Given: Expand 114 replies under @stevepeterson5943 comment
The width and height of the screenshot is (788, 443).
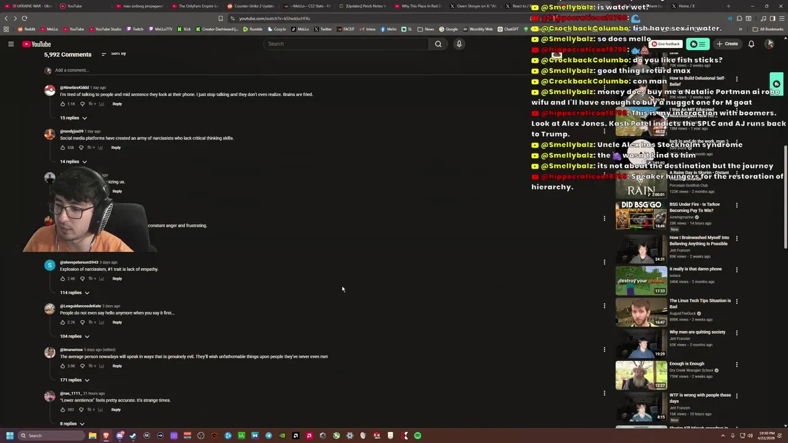Looking at the screenshot, I should (x=74, y=292).
